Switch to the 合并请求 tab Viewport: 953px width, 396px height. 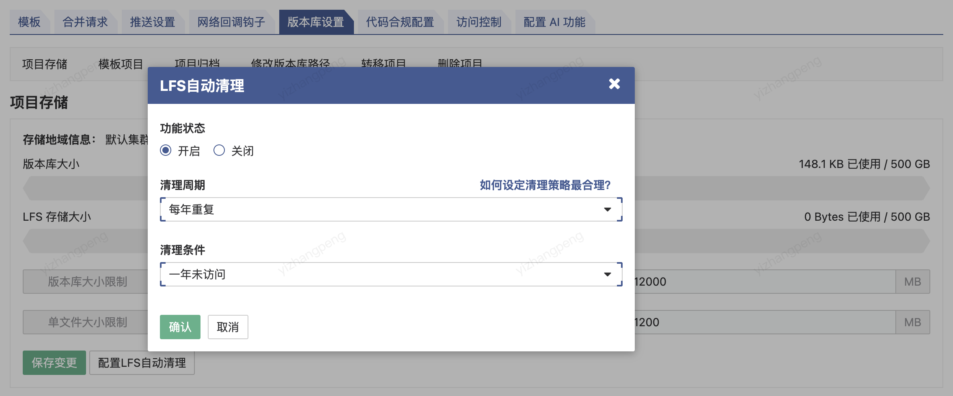click(x=85, y=22)
